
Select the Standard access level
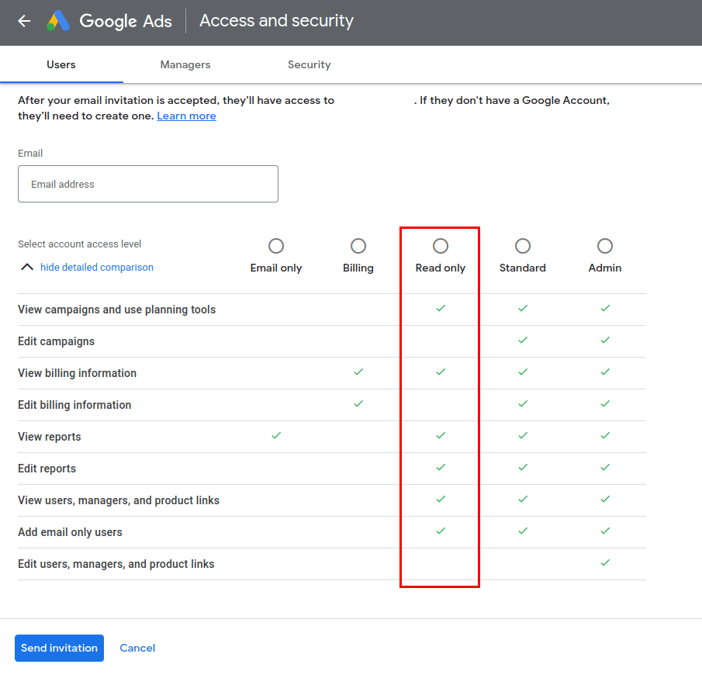[523, 246]
